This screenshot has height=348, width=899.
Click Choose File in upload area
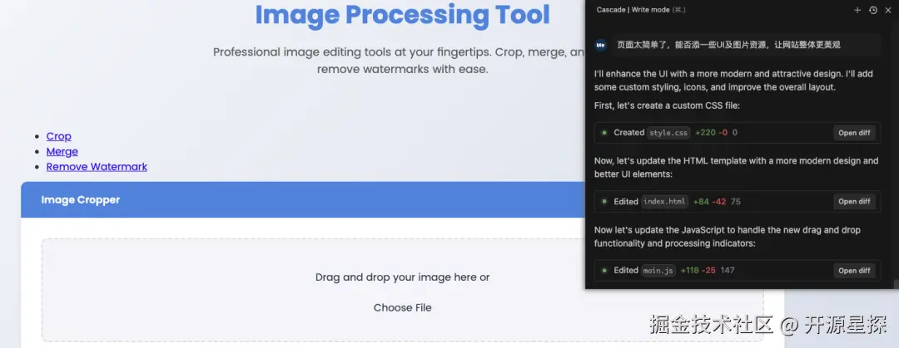point(402,307)
